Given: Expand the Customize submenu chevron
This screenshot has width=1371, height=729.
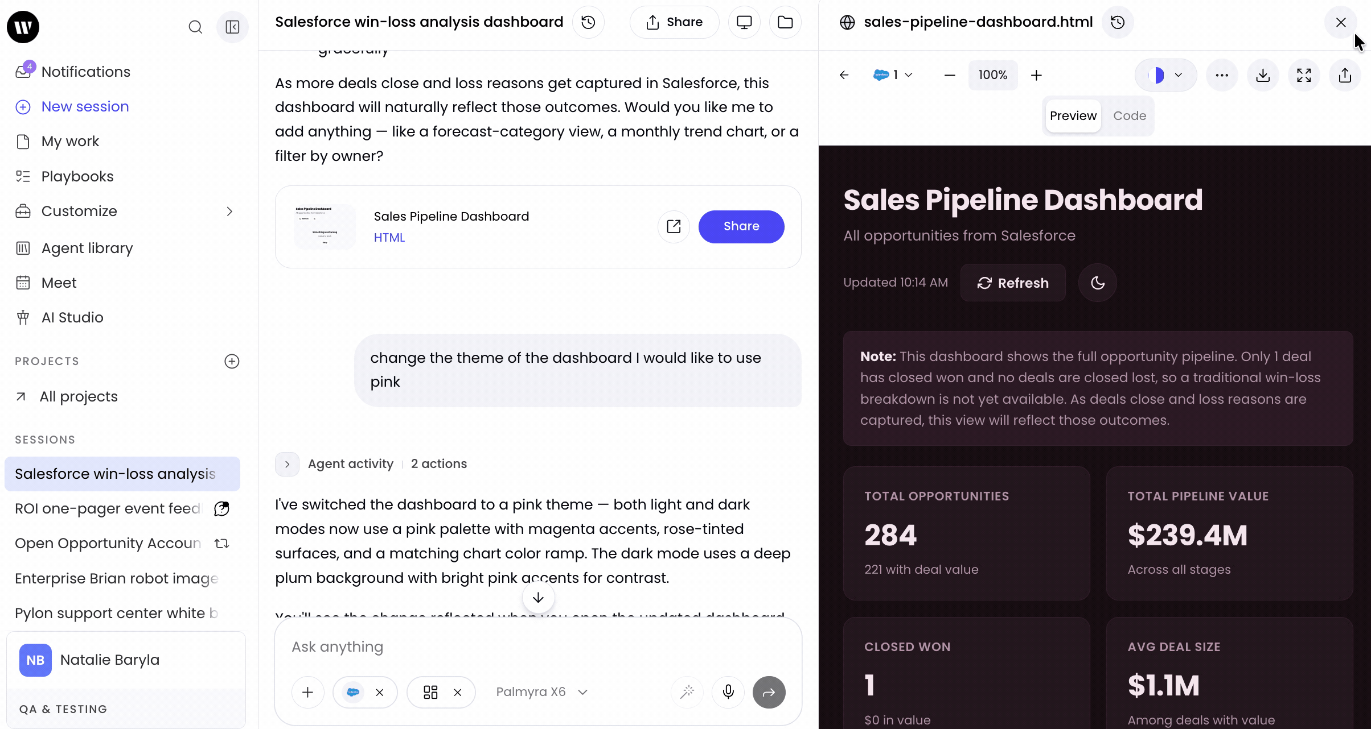Looking at the screenshot, I should (229, 212).
